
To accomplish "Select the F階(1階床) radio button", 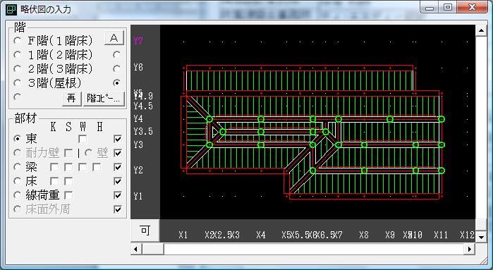I will click(18, 41).
